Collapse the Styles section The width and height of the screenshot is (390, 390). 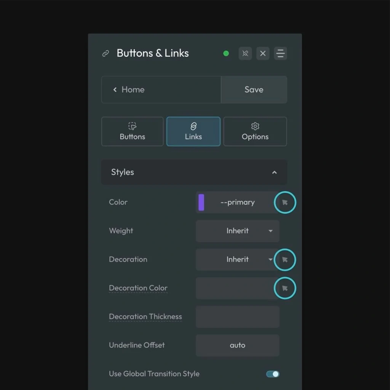(274, 173)
